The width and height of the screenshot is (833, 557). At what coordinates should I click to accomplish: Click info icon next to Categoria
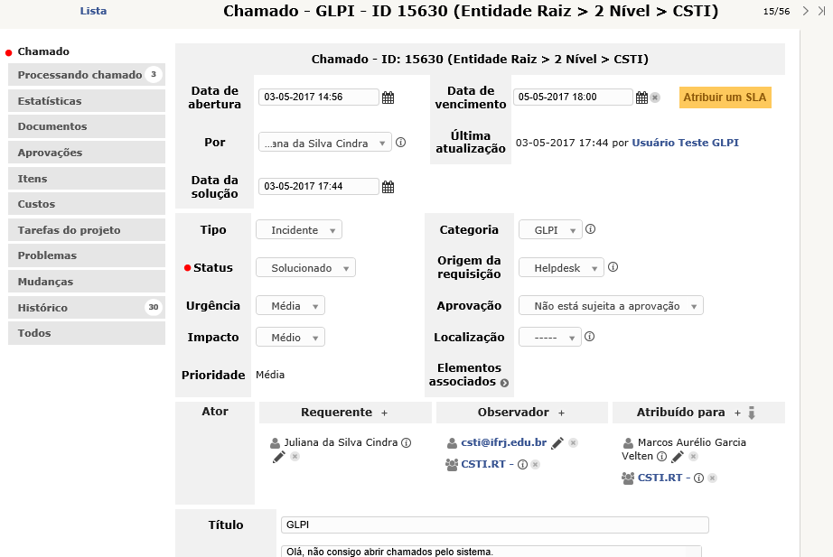590,229
